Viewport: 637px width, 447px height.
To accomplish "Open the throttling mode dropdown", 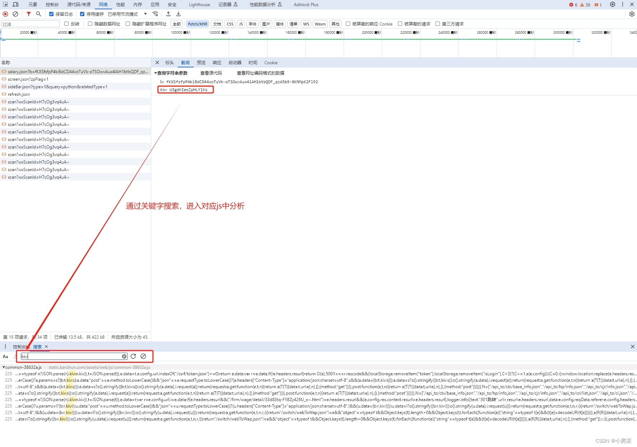I will [x=127, y=14].
